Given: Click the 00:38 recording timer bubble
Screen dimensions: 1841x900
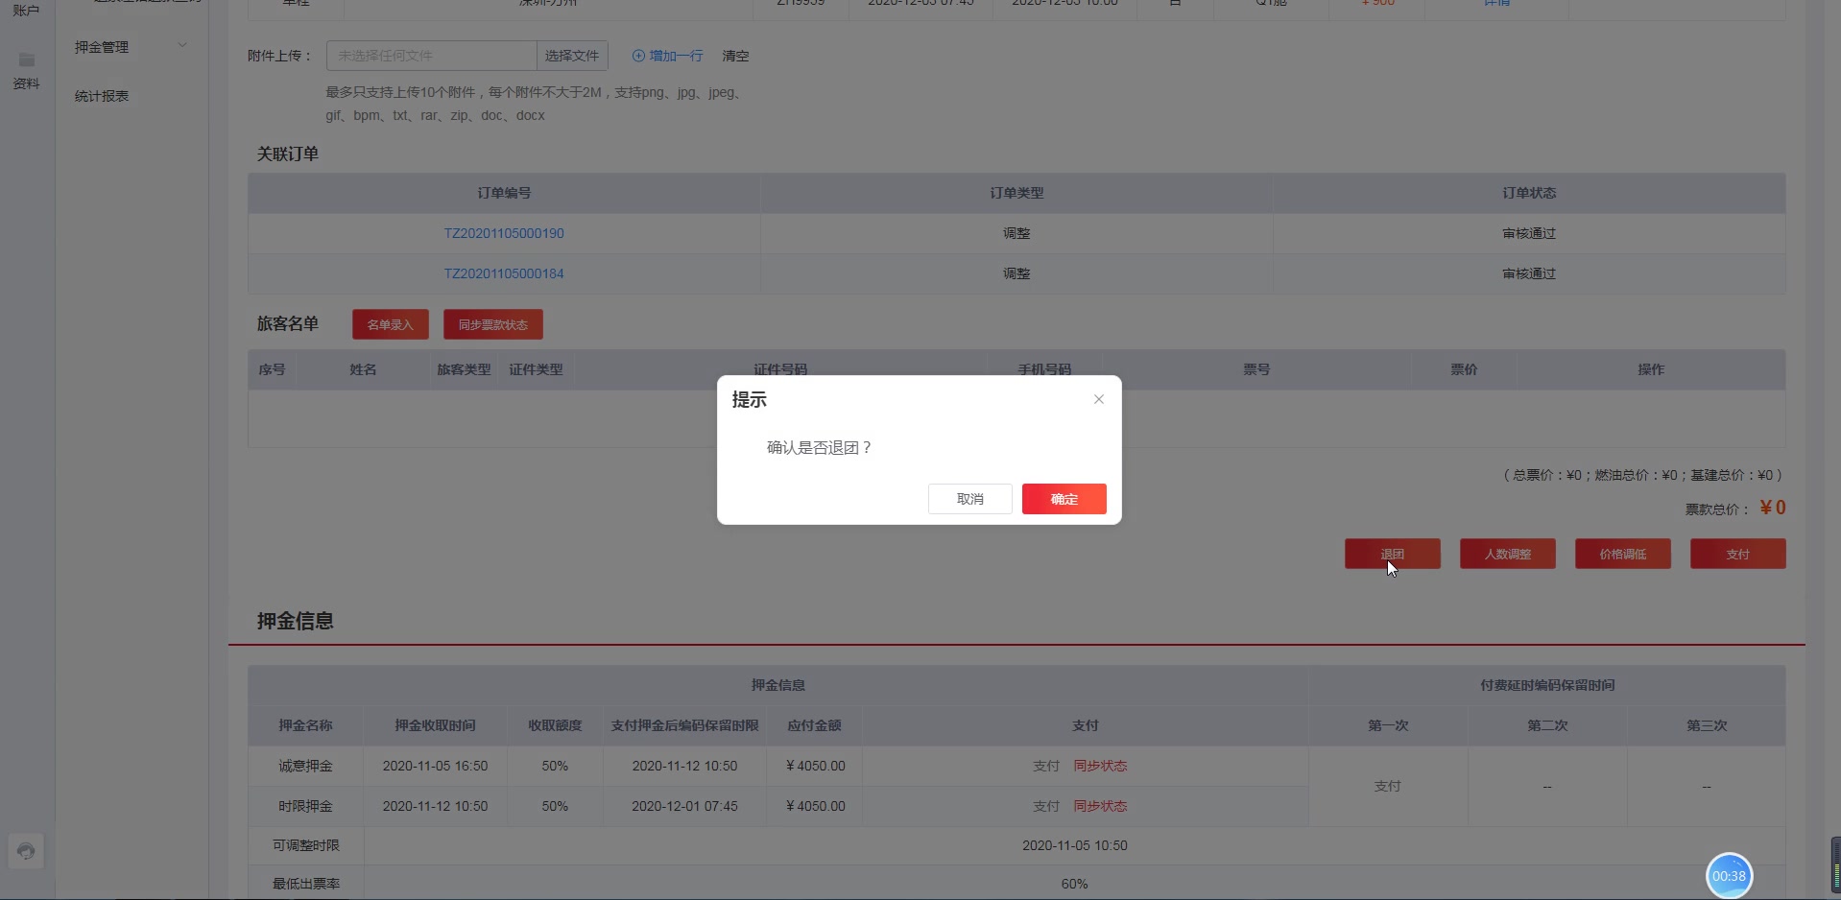Looking at the screenshot, I should [1729, 875].
